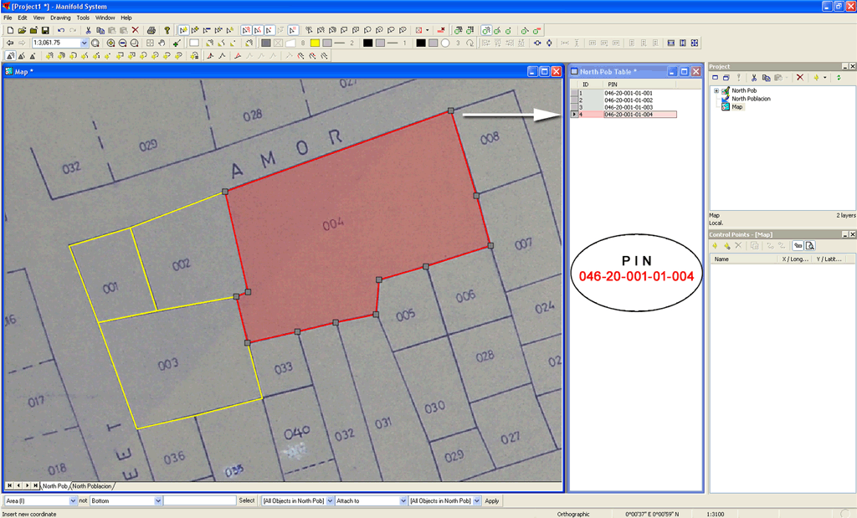Click the Copy icon in Project pane
857x518 pixels.
766,78
